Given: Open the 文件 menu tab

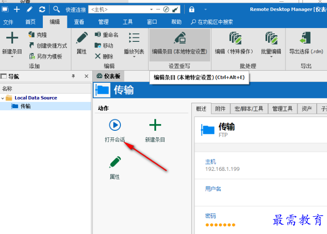Looking at the screenshot, I should coord(8,22).
